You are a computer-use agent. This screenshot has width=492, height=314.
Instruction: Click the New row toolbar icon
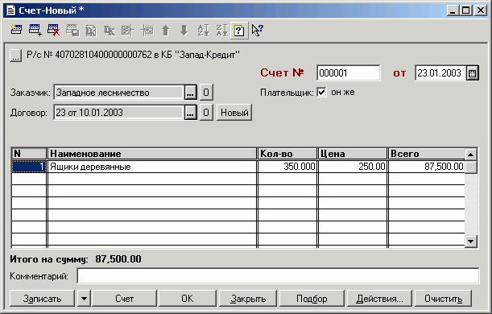[x=15, y=30]
